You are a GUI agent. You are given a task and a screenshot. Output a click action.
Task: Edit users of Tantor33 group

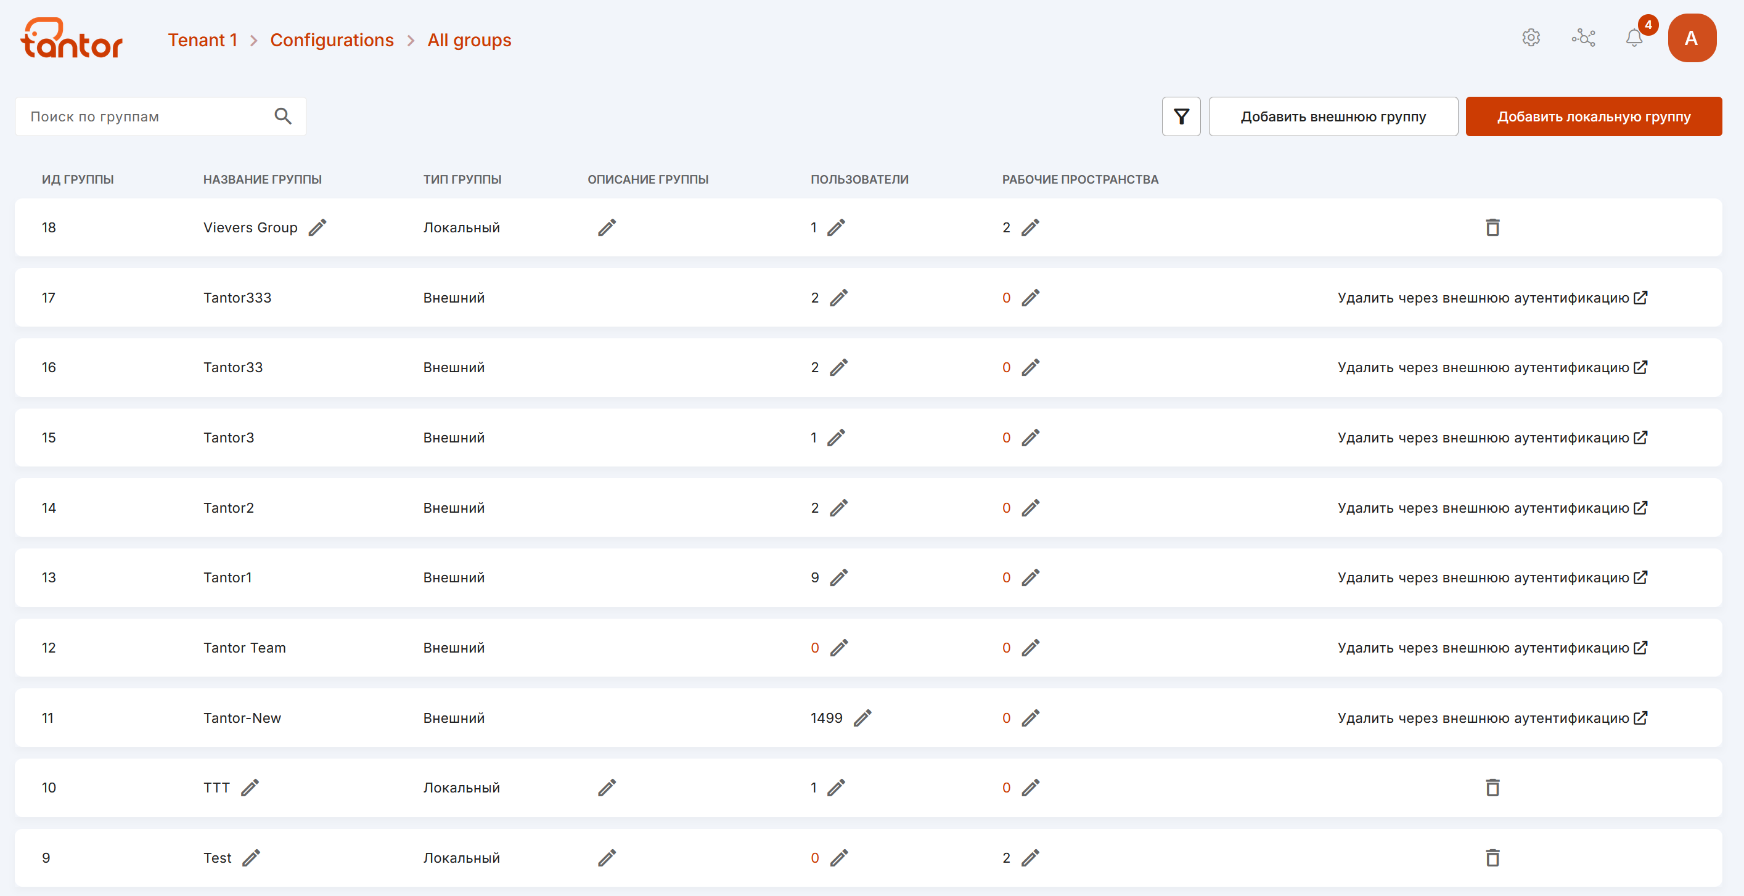point(839,367)
